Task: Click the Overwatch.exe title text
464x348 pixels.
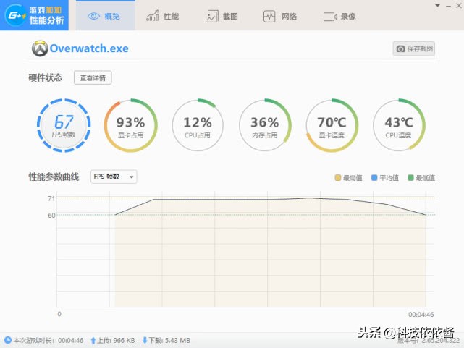Action: coord(89,48)
